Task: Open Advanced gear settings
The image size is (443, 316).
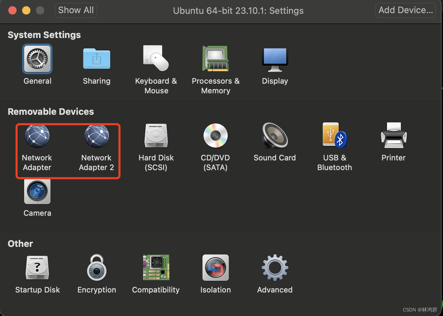Action: (275, 268)
